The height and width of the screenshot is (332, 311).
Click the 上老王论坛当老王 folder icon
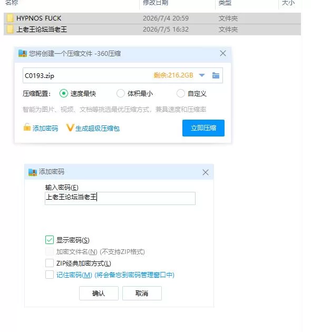[10, 29]
